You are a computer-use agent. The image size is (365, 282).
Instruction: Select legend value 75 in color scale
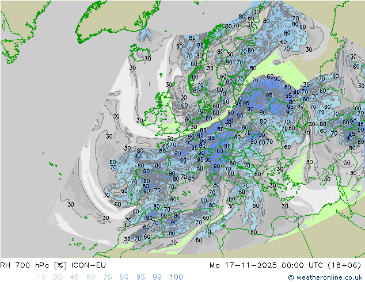click(x=108, y=277)
